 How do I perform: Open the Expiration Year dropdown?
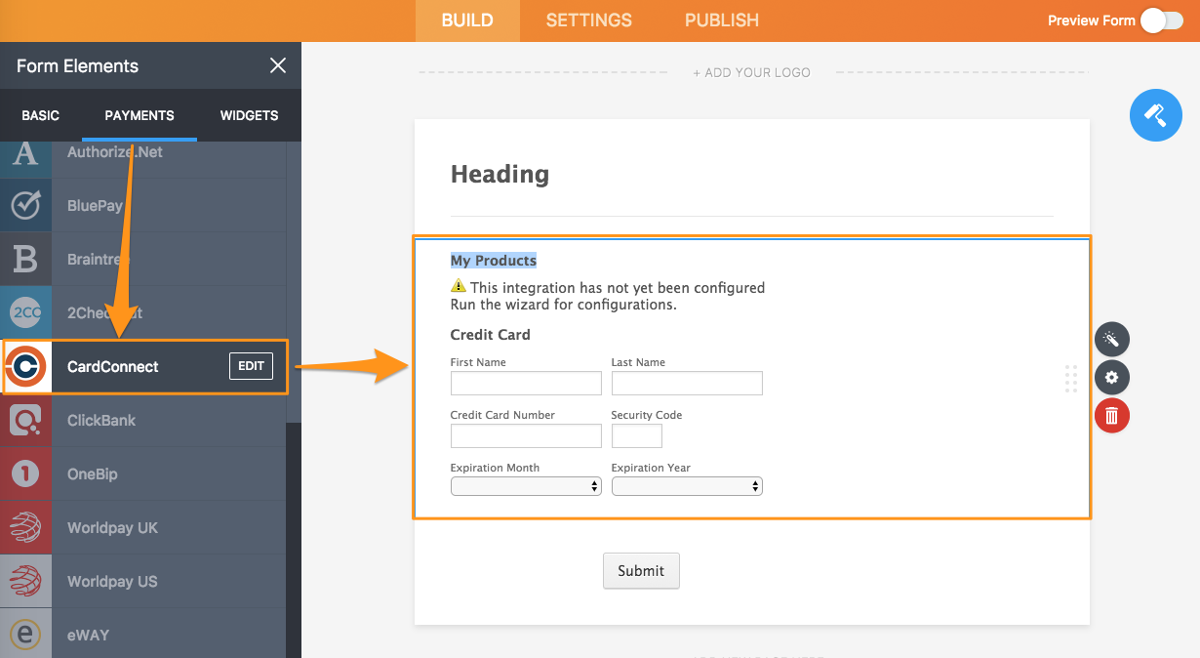[687, 486]
